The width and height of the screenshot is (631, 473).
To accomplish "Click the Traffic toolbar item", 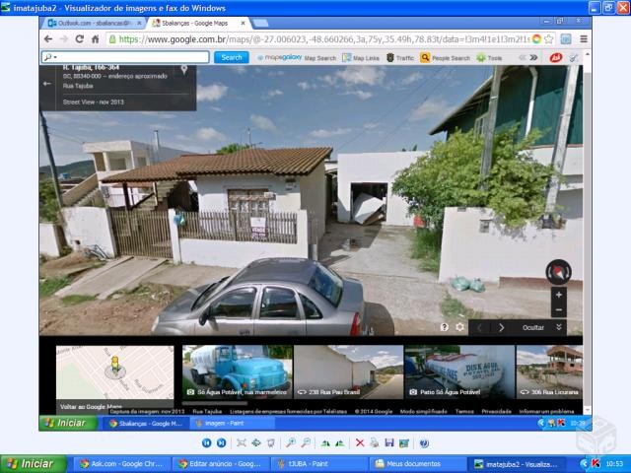I will (x=400, y=58).
